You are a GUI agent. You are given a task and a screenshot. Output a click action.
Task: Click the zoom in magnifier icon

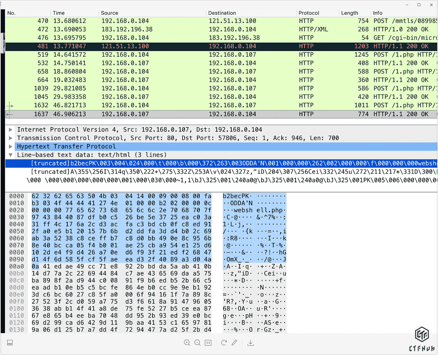tap(187, 343)
